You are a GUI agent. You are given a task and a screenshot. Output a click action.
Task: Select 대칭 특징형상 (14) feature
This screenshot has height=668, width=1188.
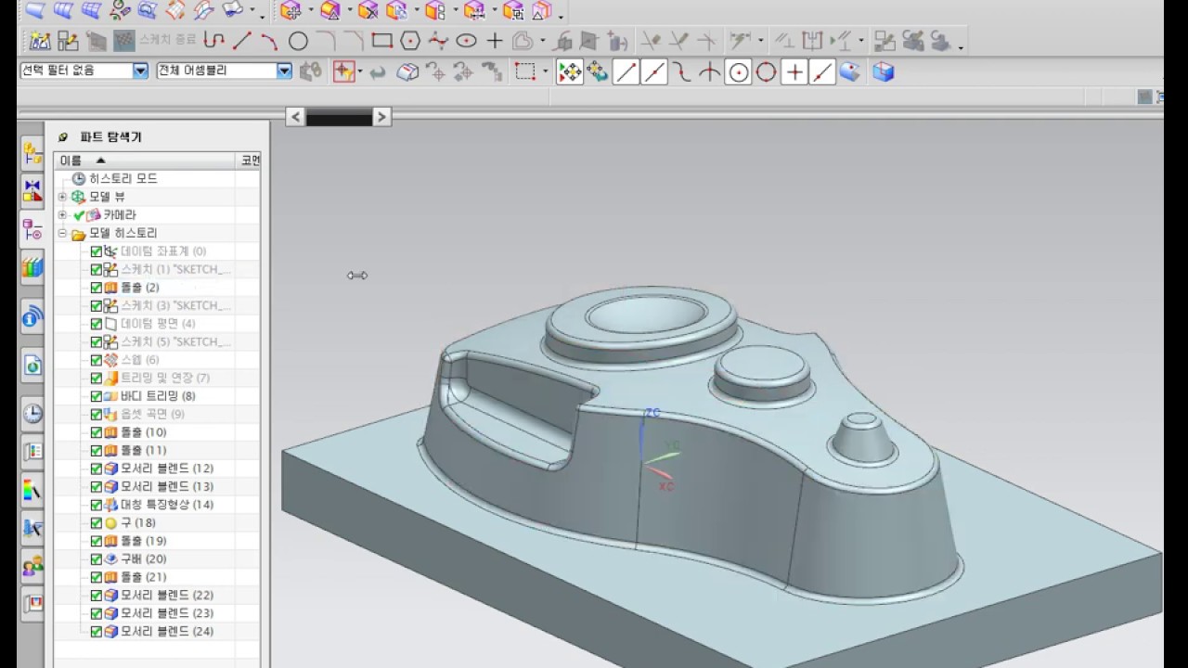[x=167, y=505]
